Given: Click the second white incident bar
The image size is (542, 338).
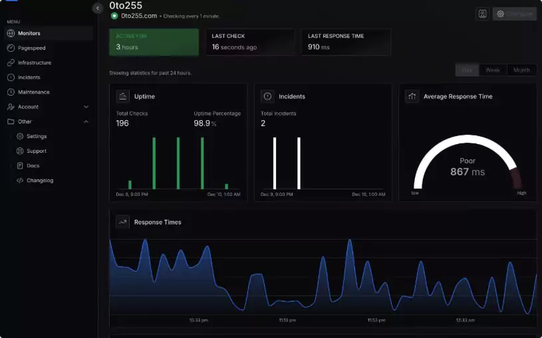Looking at the screenshot, I should coord(299,163).
